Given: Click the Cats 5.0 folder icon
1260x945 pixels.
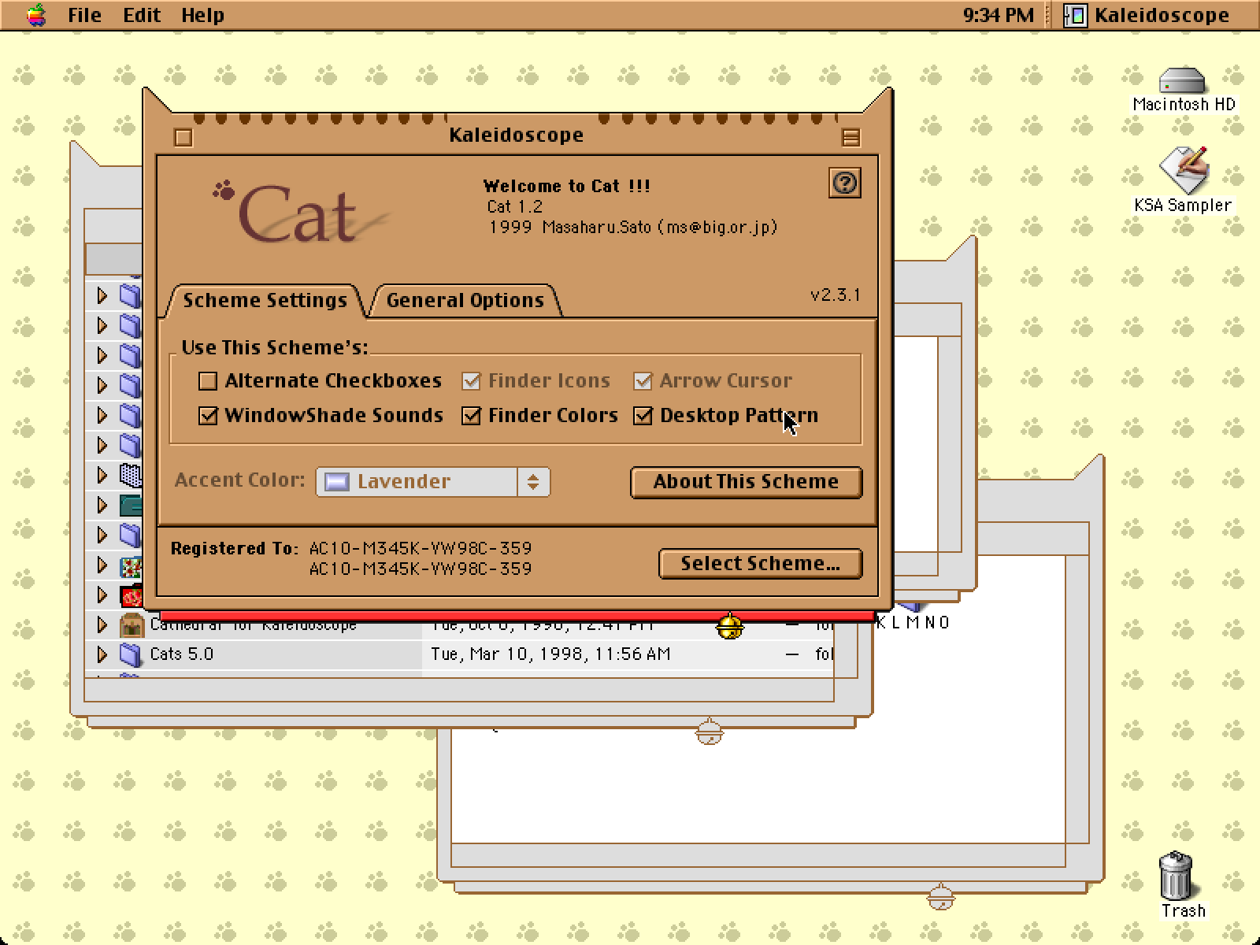Looking at the screenshot, I should coord(130,654).
